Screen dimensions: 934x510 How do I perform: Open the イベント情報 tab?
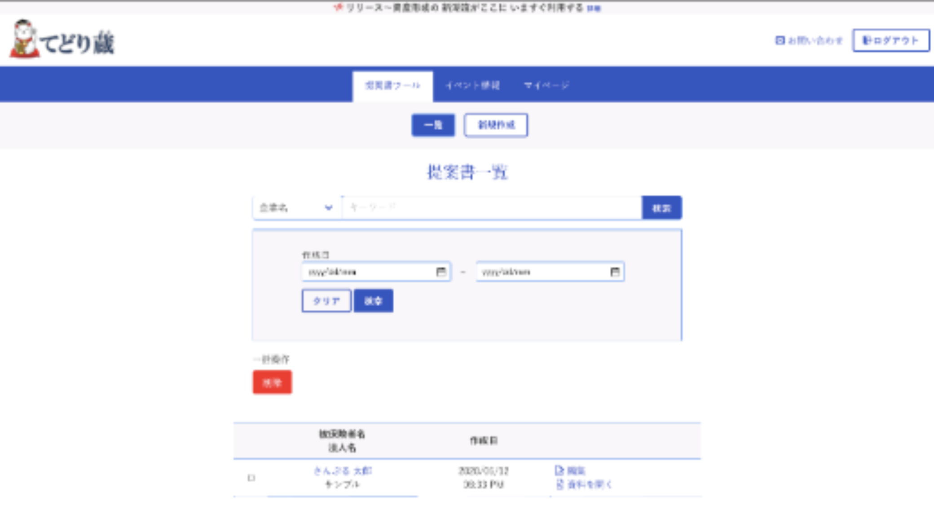coord(472,85)
